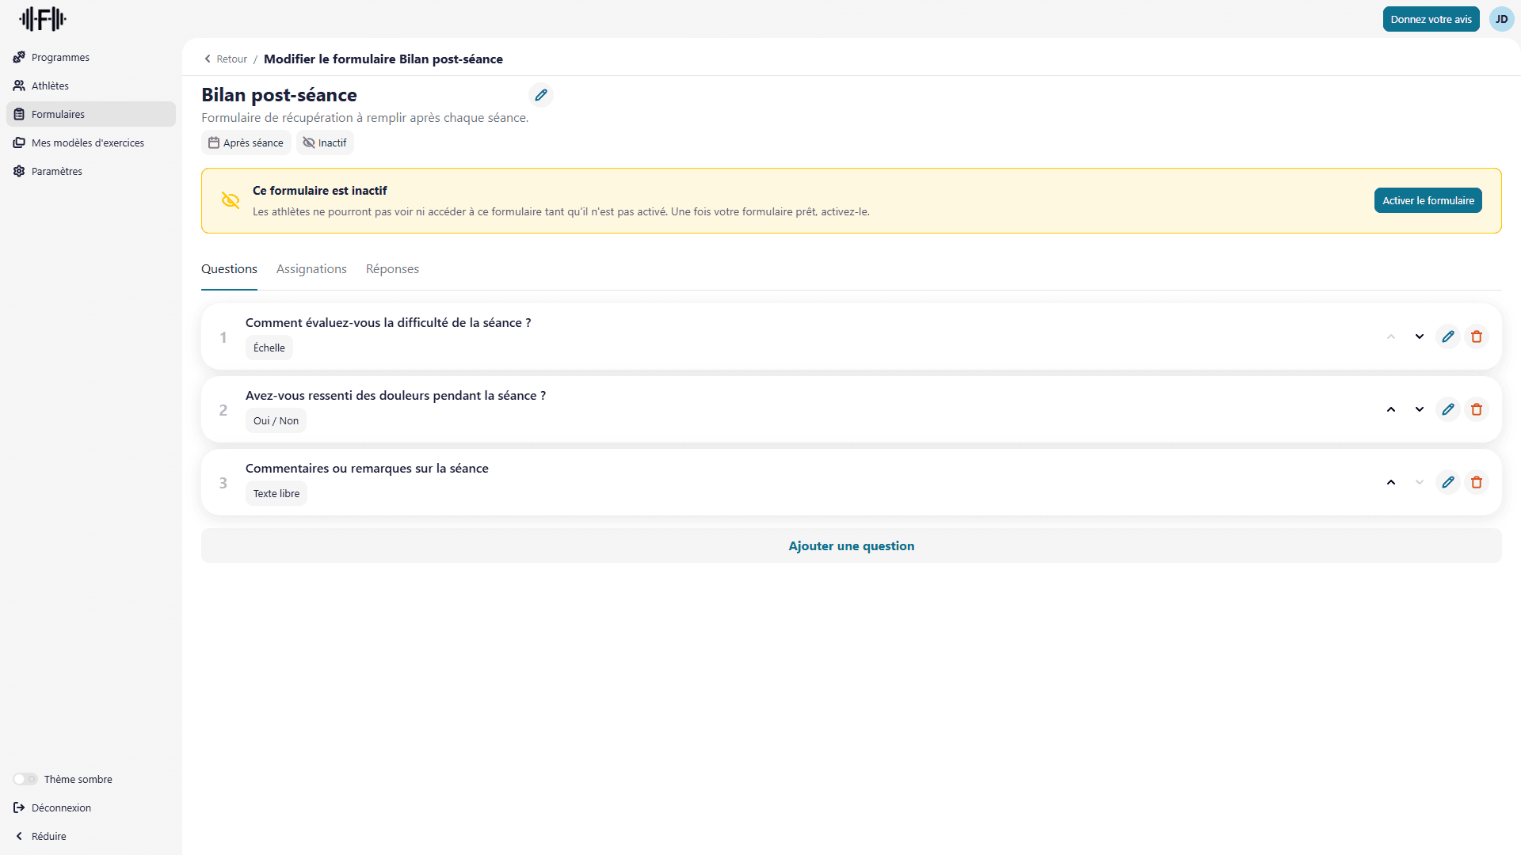The height and width of the screenshot is (855, 1521).
Task: Switch to the Assignations tab
Action: coord(311,269)
